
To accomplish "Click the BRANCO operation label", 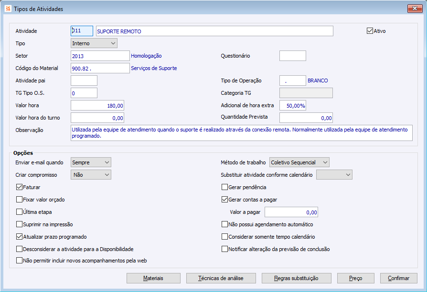I will 318,81.
